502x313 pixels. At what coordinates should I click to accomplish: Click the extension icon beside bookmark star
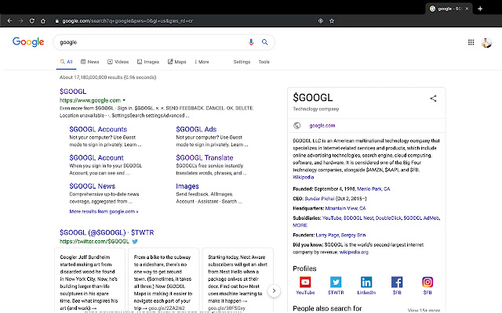[321, 21]
